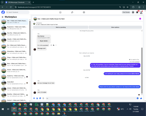Send a voice clip with microphone icon
The image size is (146, 116).
[34, 98]
